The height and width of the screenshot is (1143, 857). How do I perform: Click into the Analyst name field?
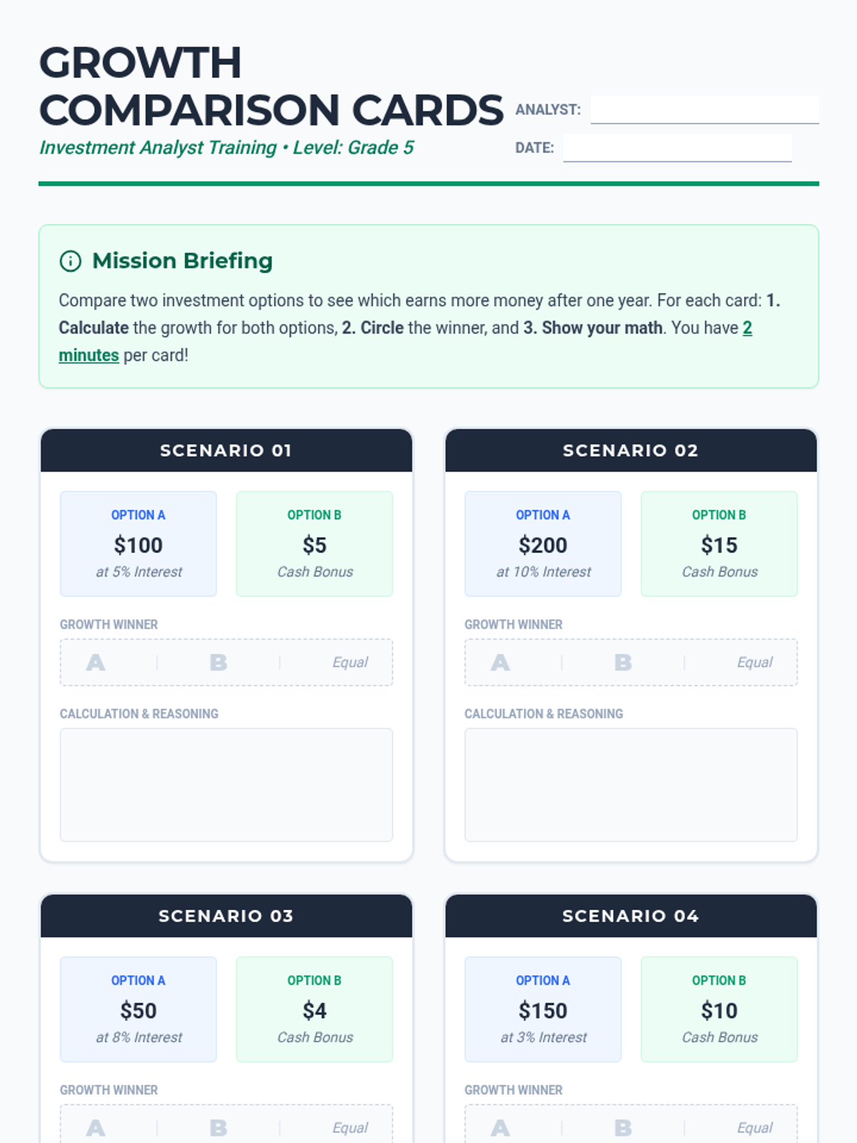[x=704, y=110]
